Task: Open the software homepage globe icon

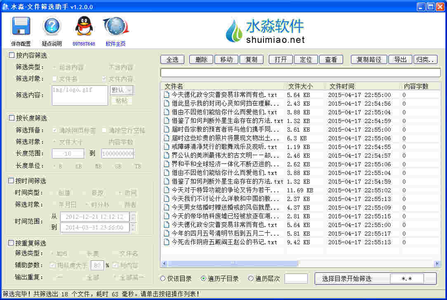Action: tap(115, 26)
